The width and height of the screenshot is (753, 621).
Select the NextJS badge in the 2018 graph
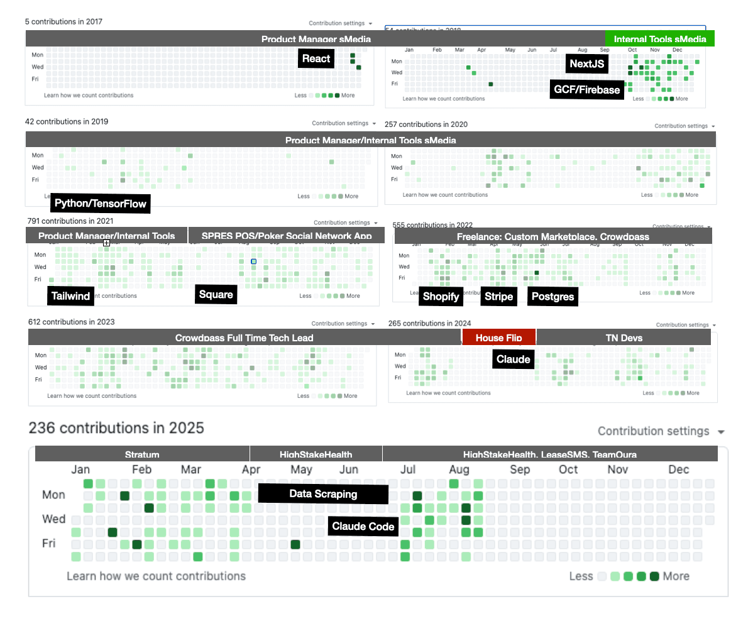pos(587,63)
